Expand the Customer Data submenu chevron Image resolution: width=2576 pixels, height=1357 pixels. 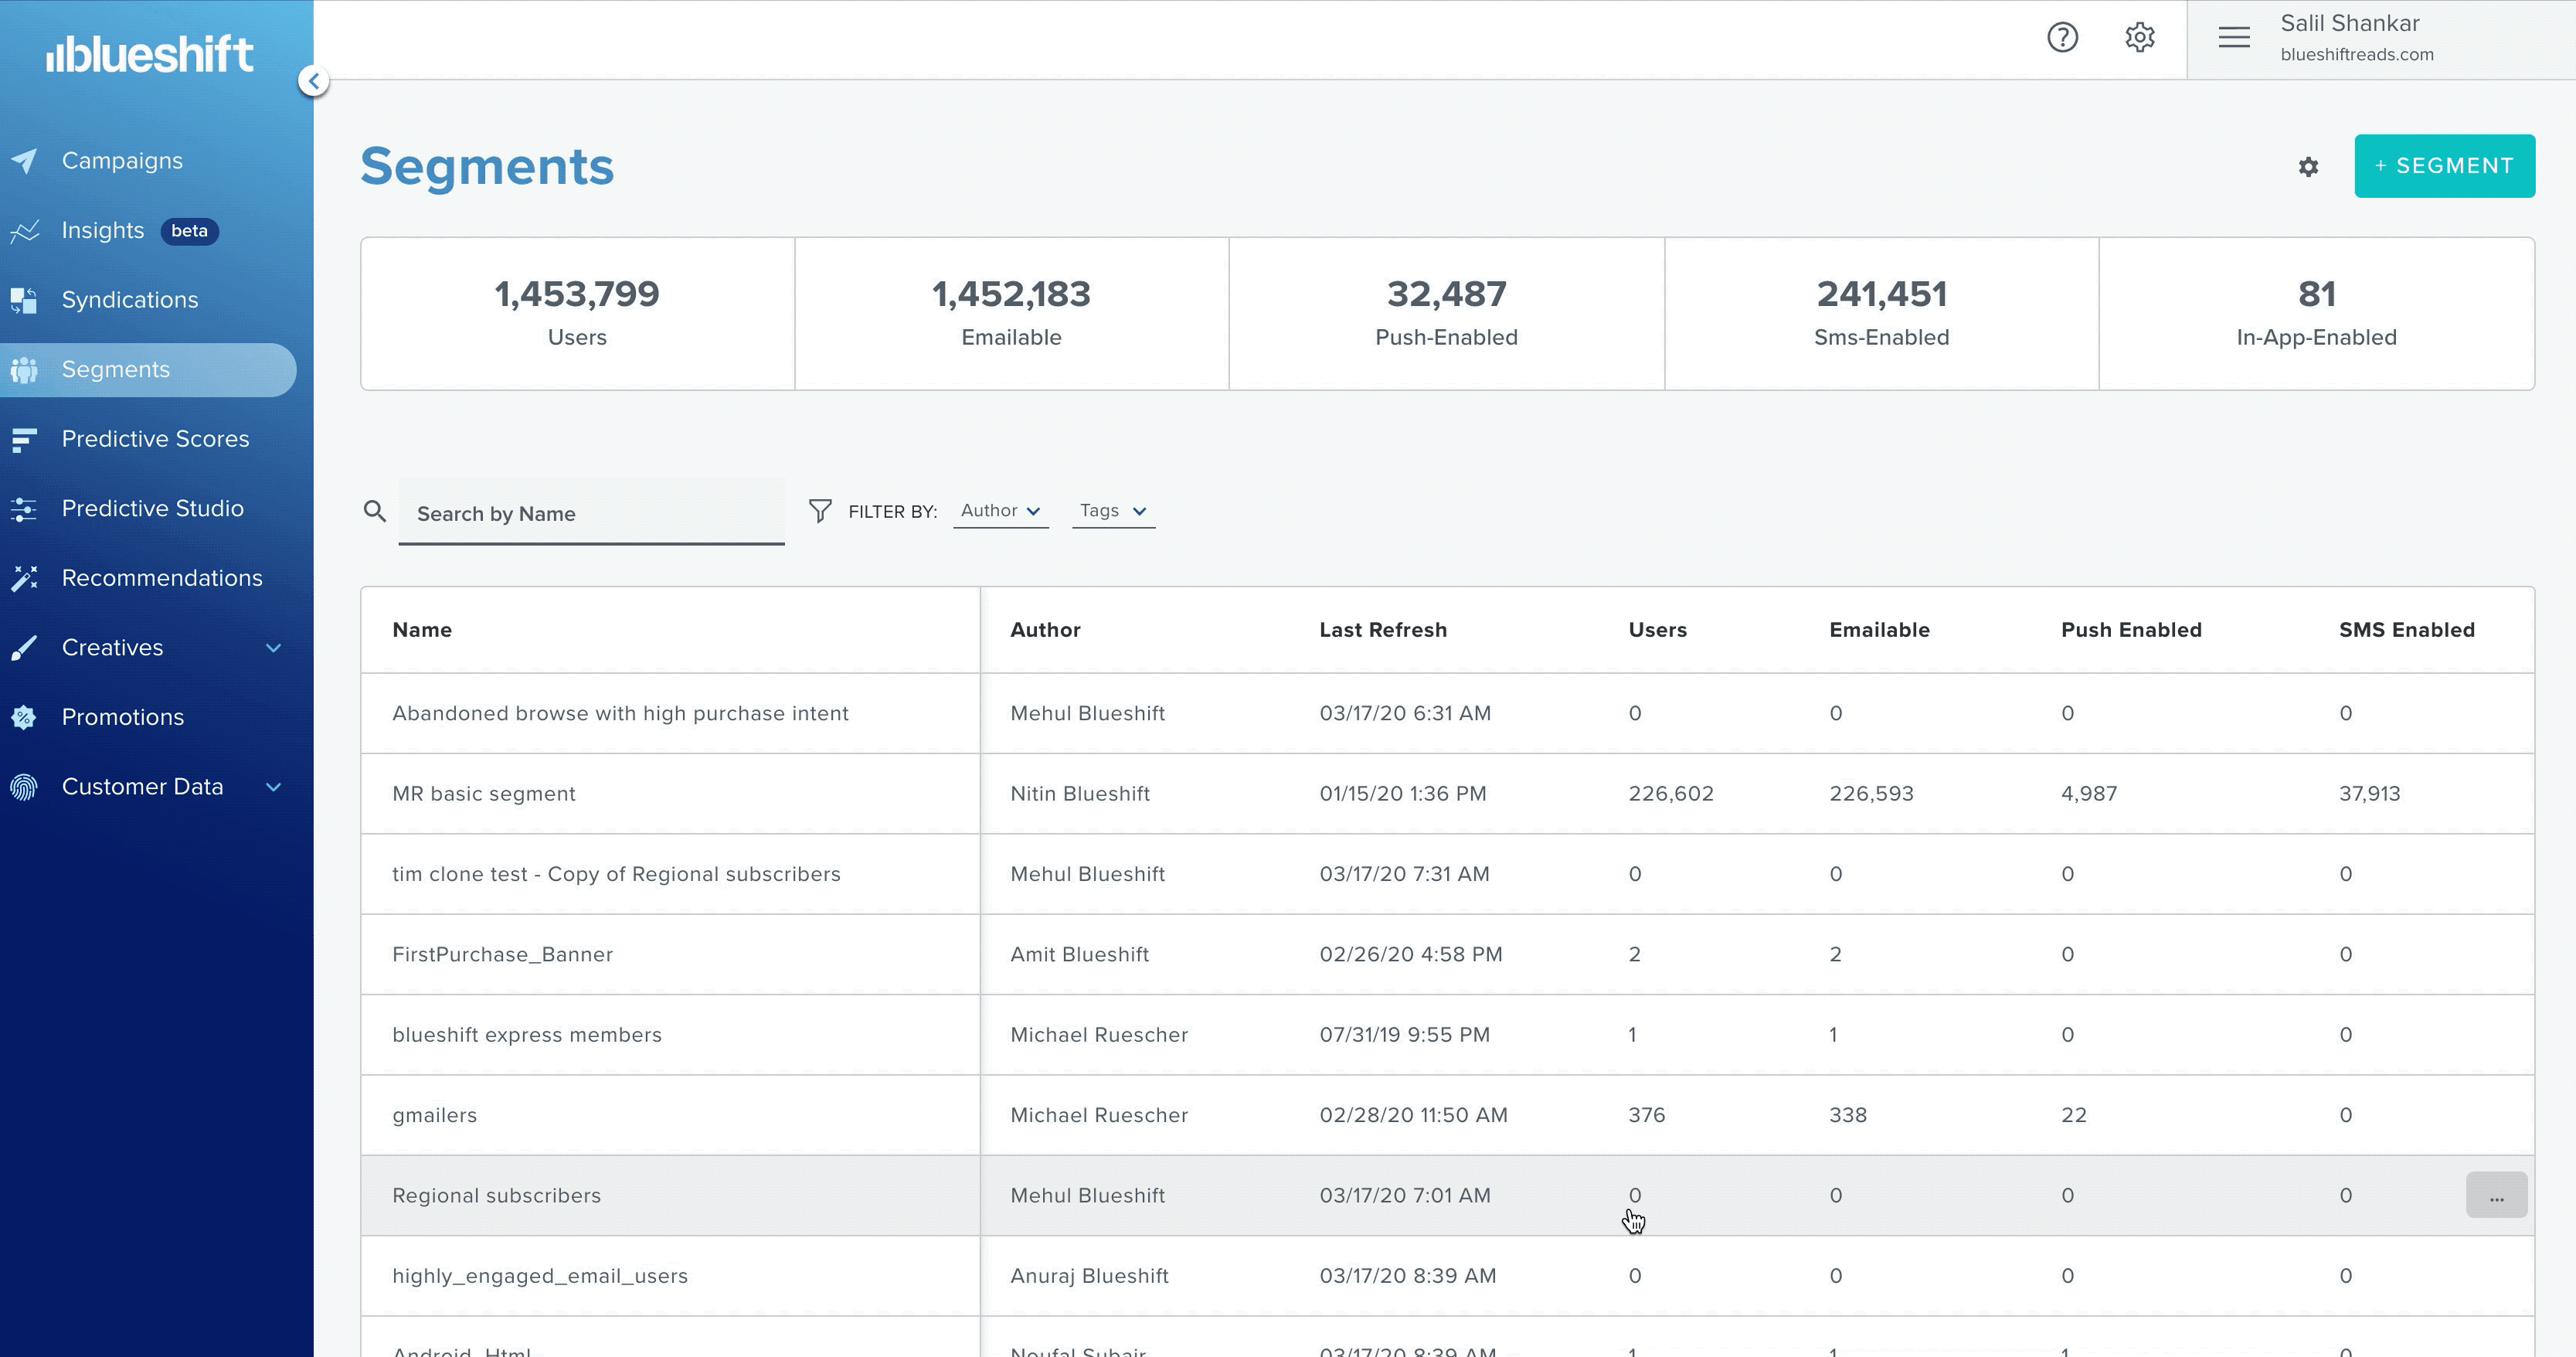273,787
